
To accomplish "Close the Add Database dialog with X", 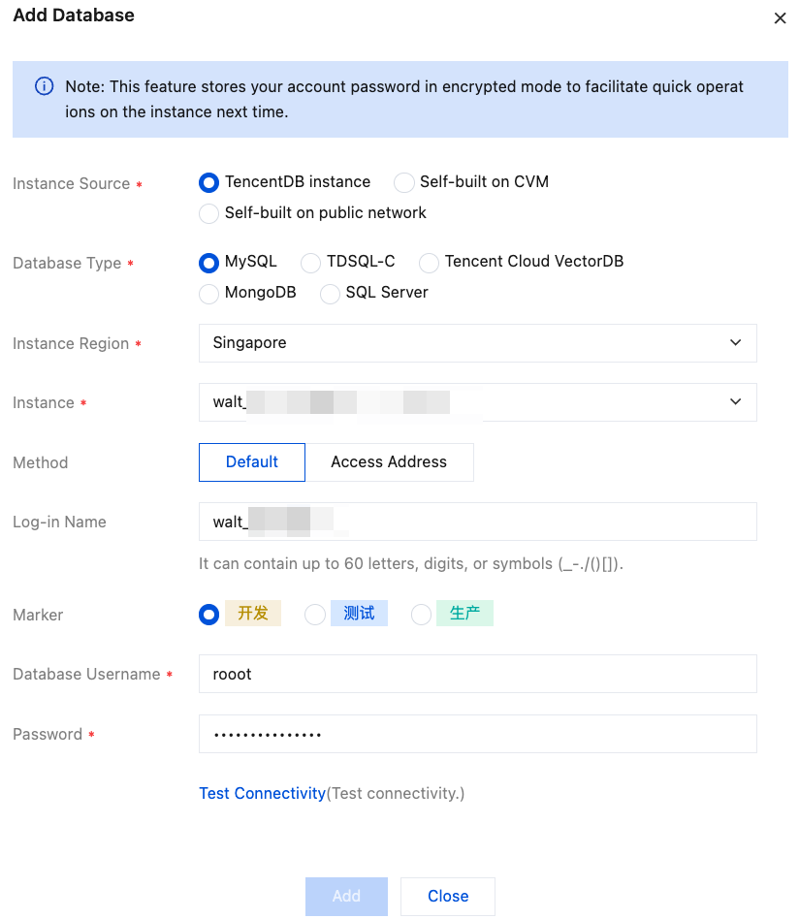I will point(780,18).
